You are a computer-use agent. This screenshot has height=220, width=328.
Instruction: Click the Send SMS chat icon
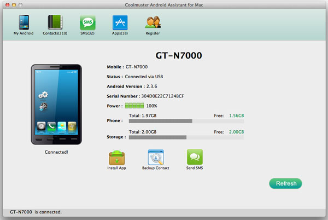195,157
